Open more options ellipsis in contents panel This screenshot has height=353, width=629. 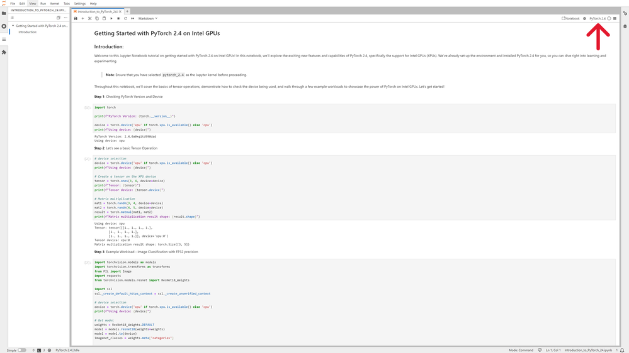point(65,18)
